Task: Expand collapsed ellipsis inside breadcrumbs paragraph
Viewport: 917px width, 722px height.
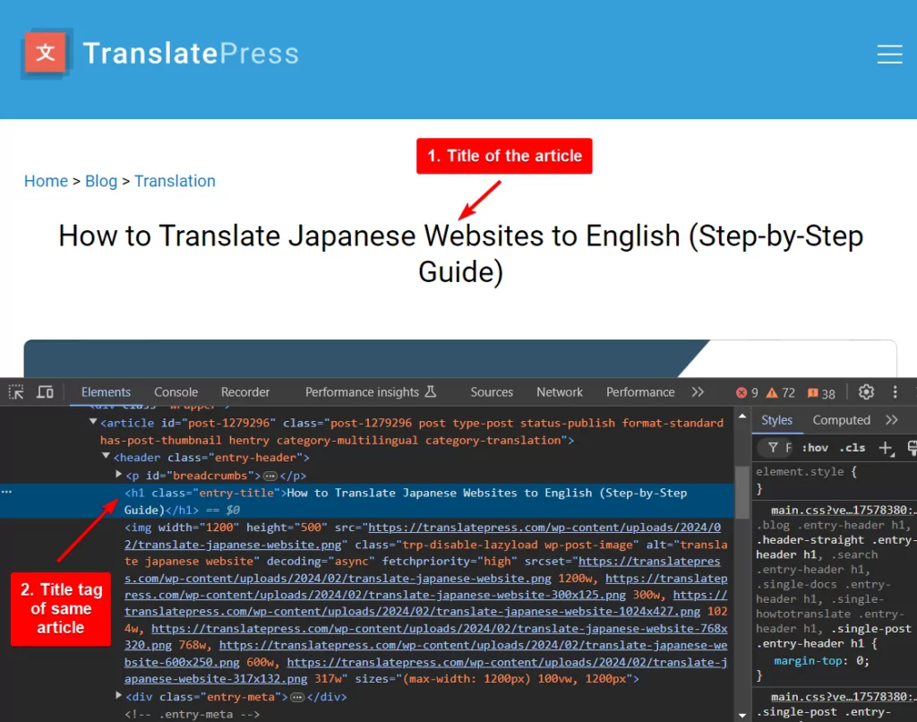Action: pos(270,476)
